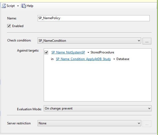158x135 pixels.
Task: Open the Script dropdown arrow
Action: point(18,6)
